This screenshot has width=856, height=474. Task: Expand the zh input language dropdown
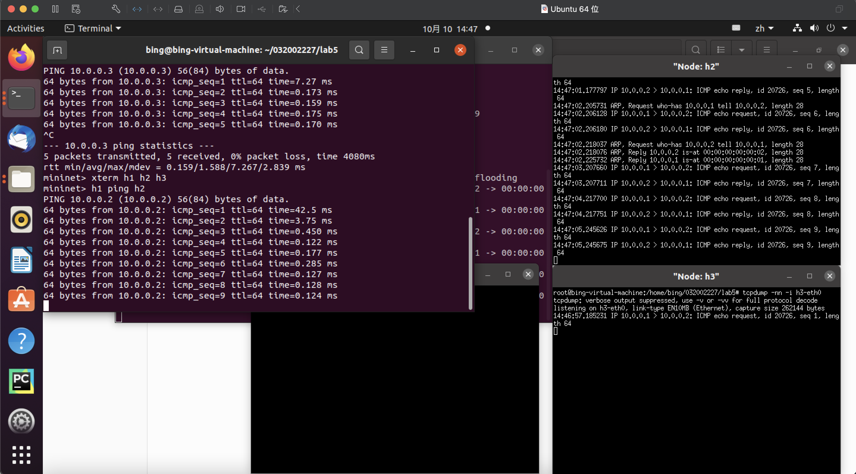point(764,29)
